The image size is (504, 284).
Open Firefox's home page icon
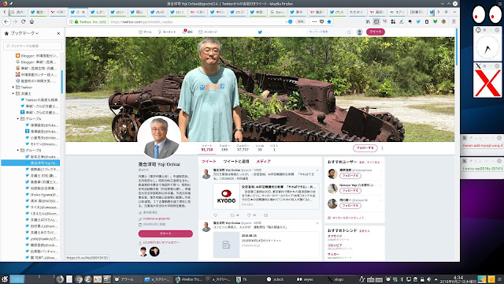[31, 21]
